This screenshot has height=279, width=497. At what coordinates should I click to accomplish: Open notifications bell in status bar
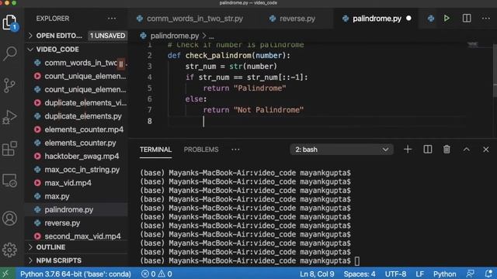(488, 274)
